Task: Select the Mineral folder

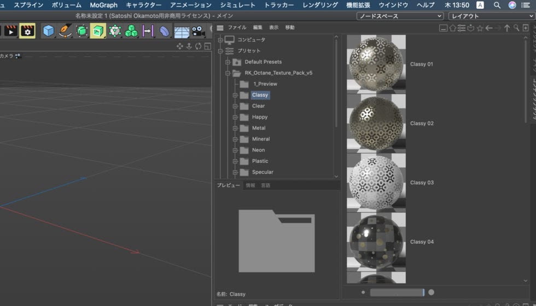Action: point(261,139)
